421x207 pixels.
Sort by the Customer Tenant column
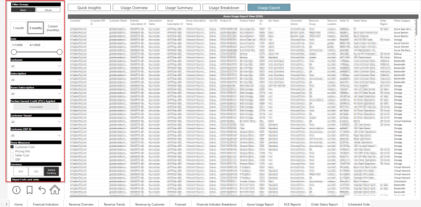point(118,21)
